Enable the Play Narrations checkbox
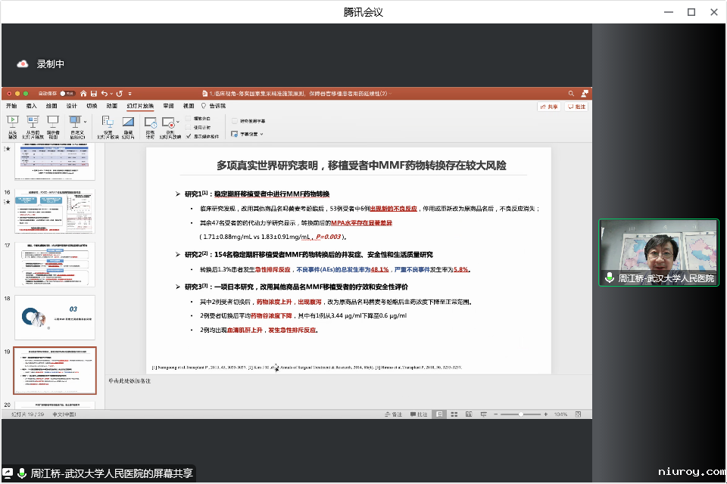Screen dimensions: 727x484 tap(189, 119)
